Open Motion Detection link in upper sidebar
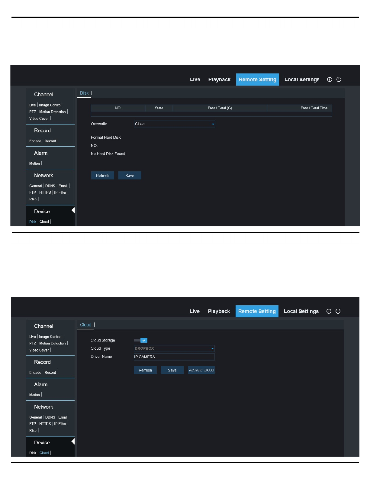Screen dimensions: 370x479 [x=53, y=112]
